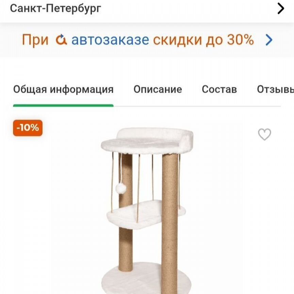Change the city Санкт-Петербург
The height and width of the screenshot is (294, 294).
(55, 9)
